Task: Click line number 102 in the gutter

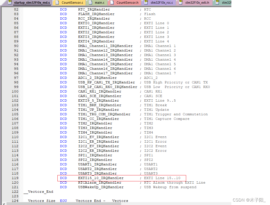Action: (x=15, y=101)
